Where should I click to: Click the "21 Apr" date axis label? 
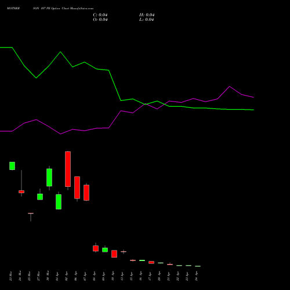click(x=168, y=276)
